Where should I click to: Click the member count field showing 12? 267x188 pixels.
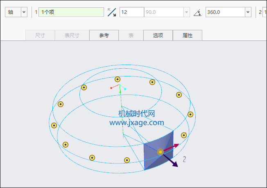[x=132, y=12]
